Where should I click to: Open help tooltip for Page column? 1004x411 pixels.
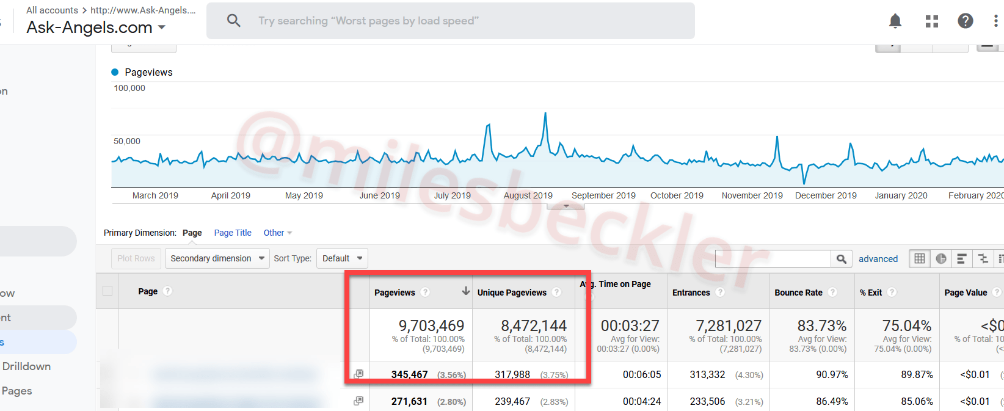click(x=168, y=291)
